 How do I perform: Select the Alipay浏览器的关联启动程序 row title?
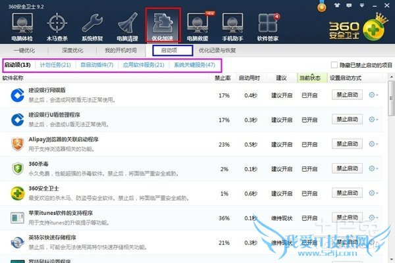(x=63, y=139)
